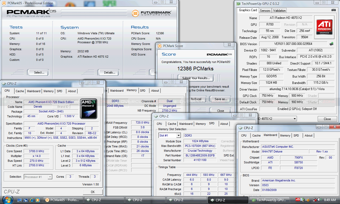Open Cache tab in CPU-Z SPD window
The width and height of the screenshot is (340, 204).
[x=172, y=124]
